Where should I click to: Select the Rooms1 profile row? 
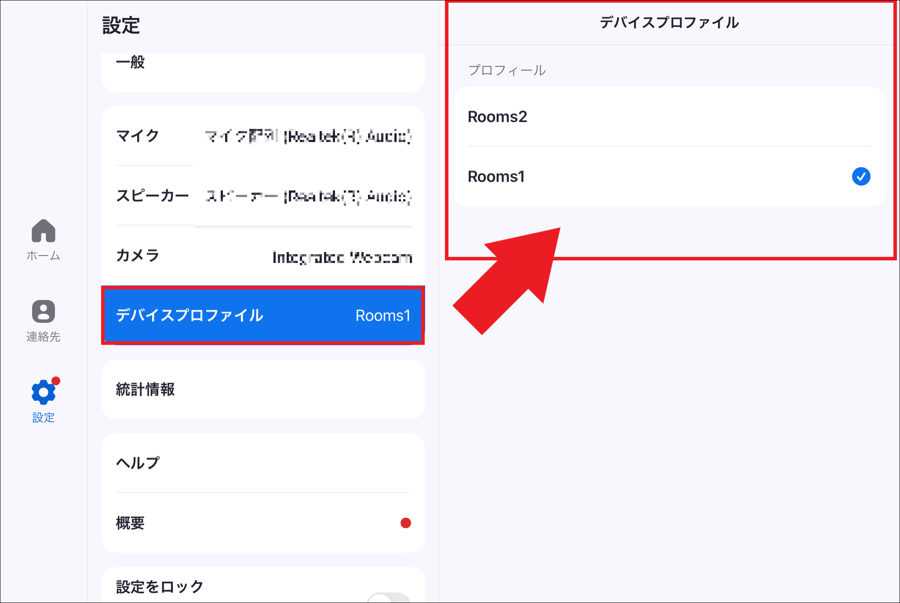coord(496,176)
